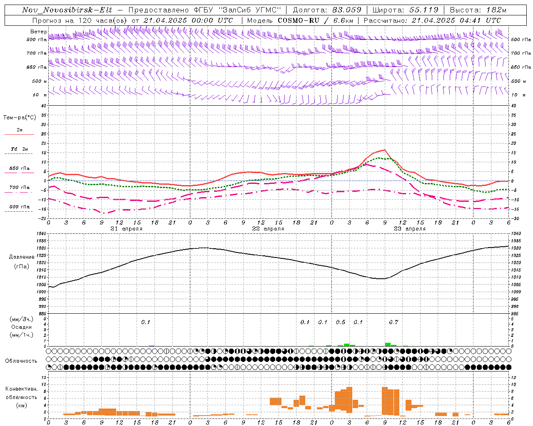Select the Долгота: 83.059 value
The height and width of the screenshot is (426, 533).
[x=327, y=10]
